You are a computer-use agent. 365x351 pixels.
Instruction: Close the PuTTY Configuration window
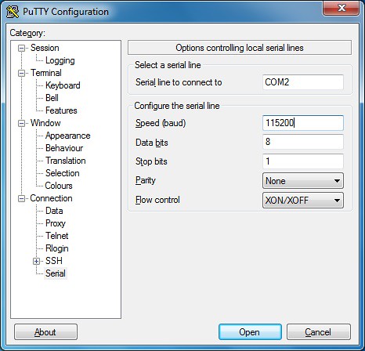coord(341,9)
